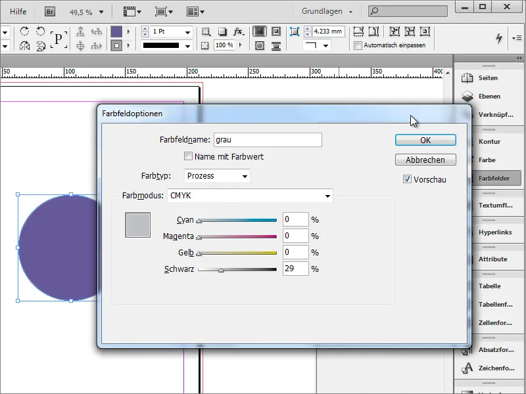Open the Absatzformate panel
The image size is (526, 394).
[x=488, y=350]
